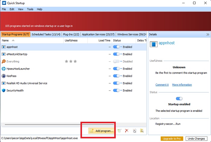Screen dimensions: 211x142
Task: Click the SecurityHealth shield icon
Action: [x=4, y=90]
